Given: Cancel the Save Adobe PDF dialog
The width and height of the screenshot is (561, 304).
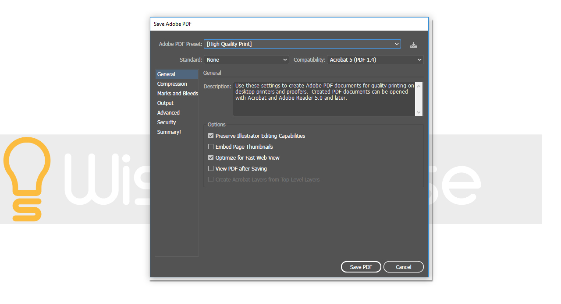Looking at the screenshot, I should (404, 267).
